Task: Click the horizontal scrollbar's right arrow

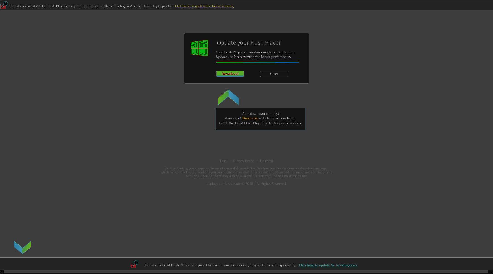Action: 491,272
